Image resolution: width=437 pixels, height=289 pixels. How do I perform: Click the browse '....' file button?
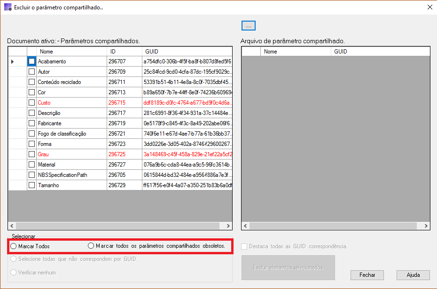[x=248, y=26]
